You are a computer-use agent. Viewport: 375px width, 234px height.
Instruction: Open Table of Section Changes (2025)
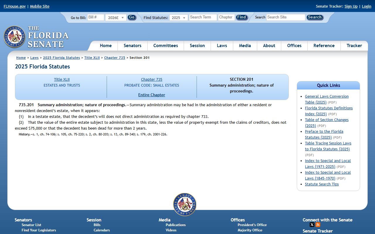click(327, 123)
